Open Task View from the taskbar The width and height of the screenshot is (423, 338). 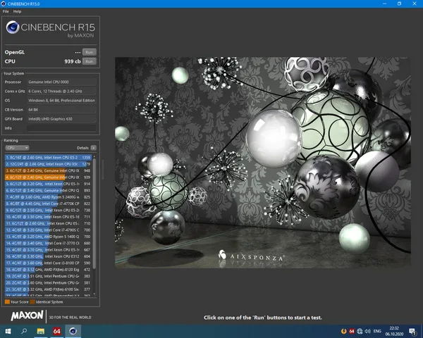click(40, 331)
